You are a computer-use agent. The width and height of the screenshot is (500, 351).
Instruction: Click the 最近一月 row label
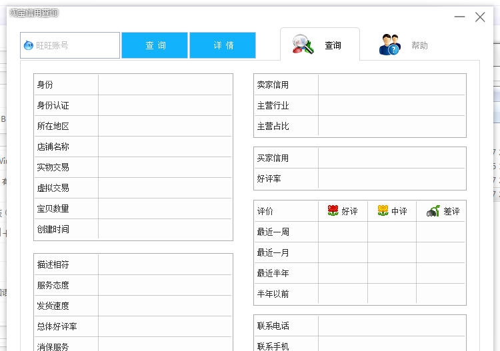click(273, 252)
